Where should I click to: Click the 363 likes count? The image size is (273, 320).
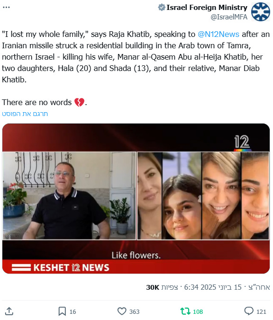134,311
